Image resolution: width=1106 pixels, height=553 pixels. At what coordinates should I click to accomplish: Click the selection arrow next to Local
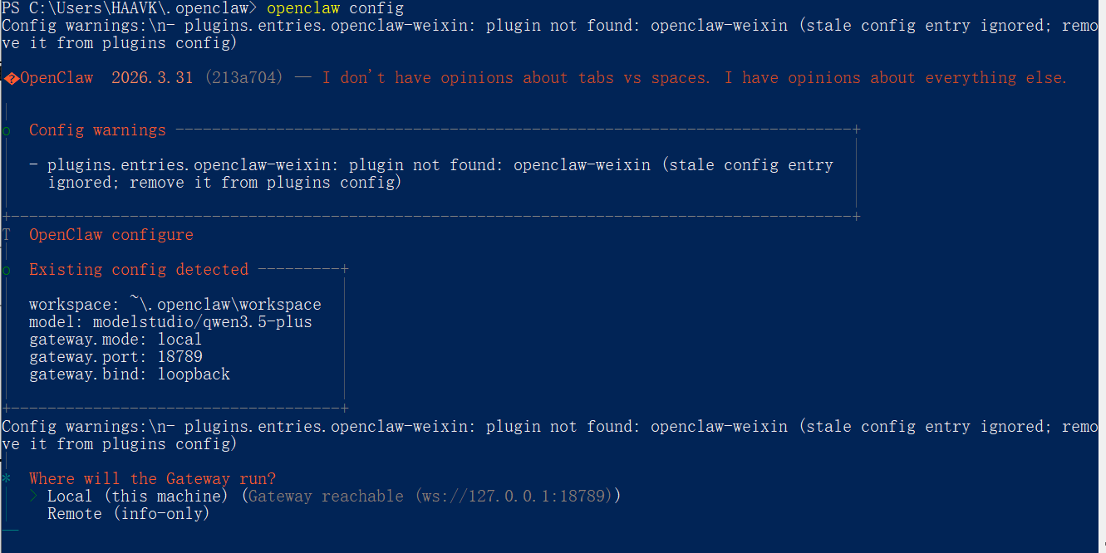coord(34,497)
